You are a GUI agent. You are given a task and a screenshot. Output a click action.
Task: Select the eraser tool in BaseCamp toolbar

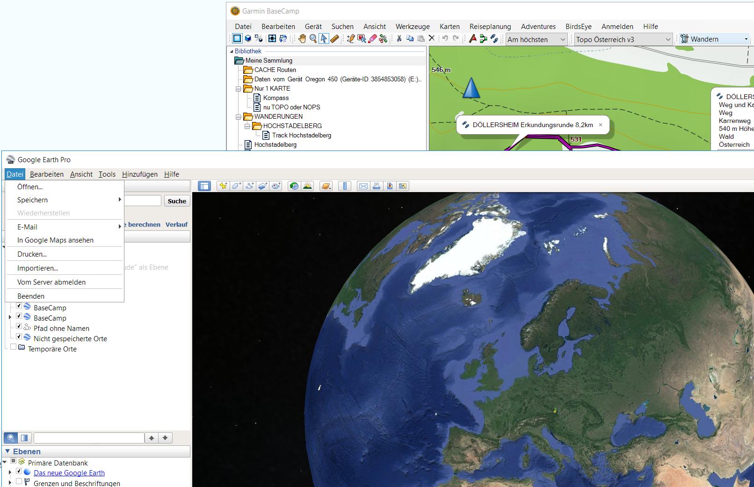click(372, 39)
